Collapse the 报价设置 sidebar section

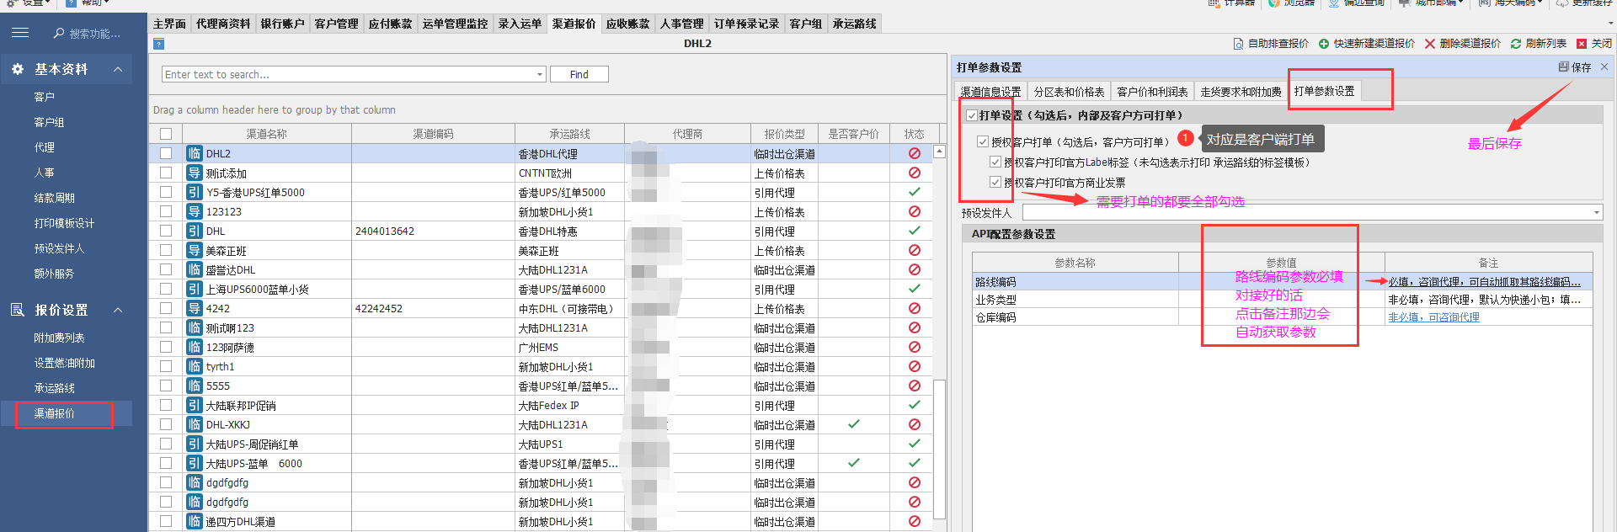click(118, 310)
